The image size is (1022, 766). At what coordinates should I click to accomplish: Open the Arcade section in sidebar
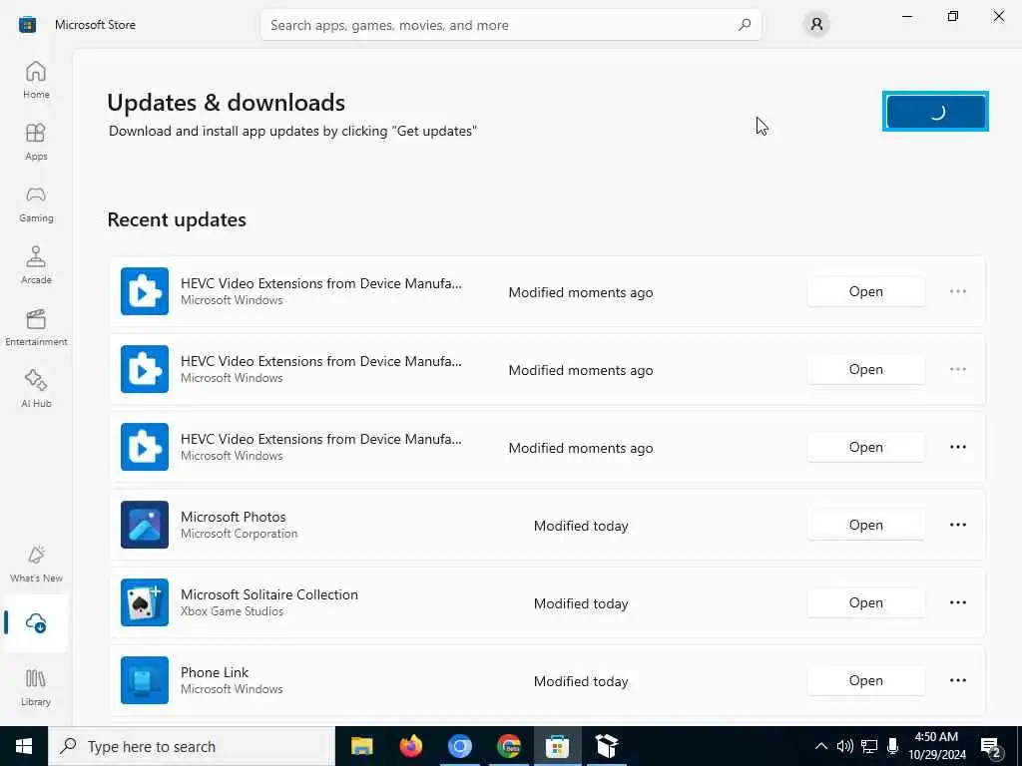pyautogui.click(x=36, y=265)
